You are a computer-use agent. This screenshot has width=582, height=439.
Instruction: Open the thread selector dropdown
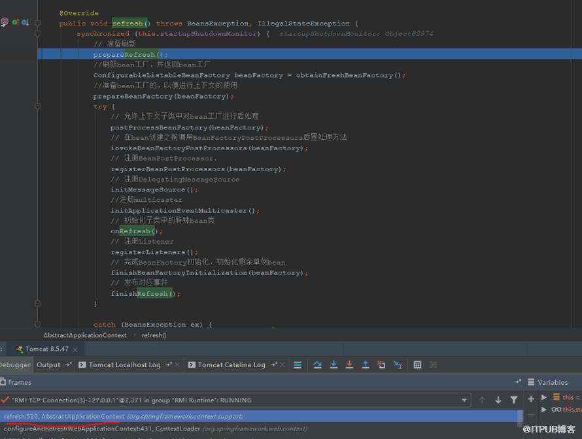tap(464, 400)
